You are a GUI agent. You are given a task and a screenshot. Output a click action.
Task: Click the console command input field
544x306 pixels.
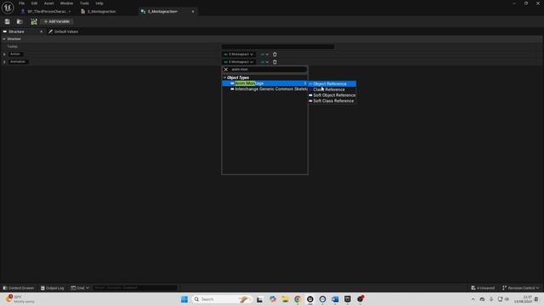pos(135,288)
